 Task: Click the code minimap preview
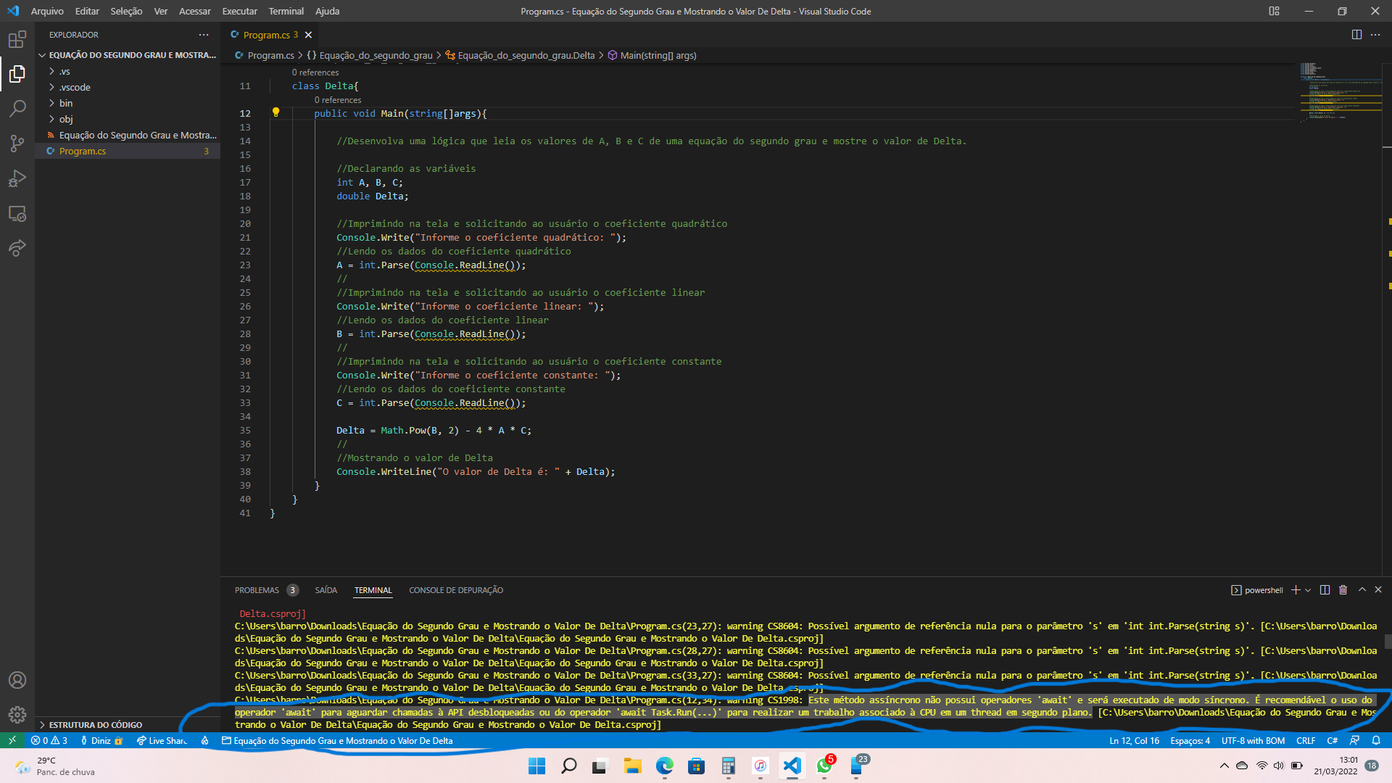tap(1340, 91)
